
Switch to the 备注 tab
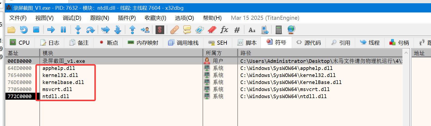pos(79,43)
